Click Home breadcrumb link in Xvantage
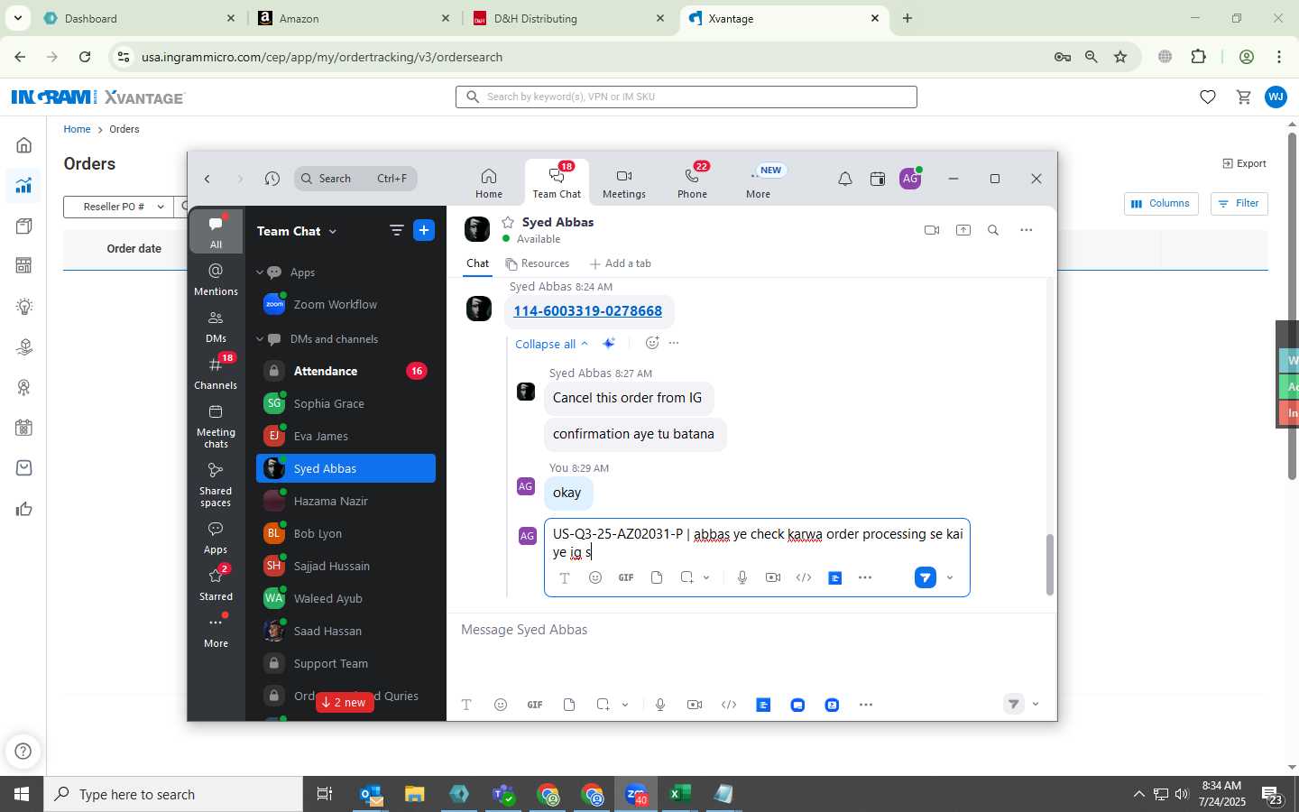The height and width of the screenshot is (812, 1299). [x=77, y=129]
